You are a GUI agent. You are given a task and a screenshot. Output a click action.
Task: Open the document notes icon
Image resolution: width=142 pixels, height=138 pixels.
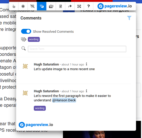point(61,6)
